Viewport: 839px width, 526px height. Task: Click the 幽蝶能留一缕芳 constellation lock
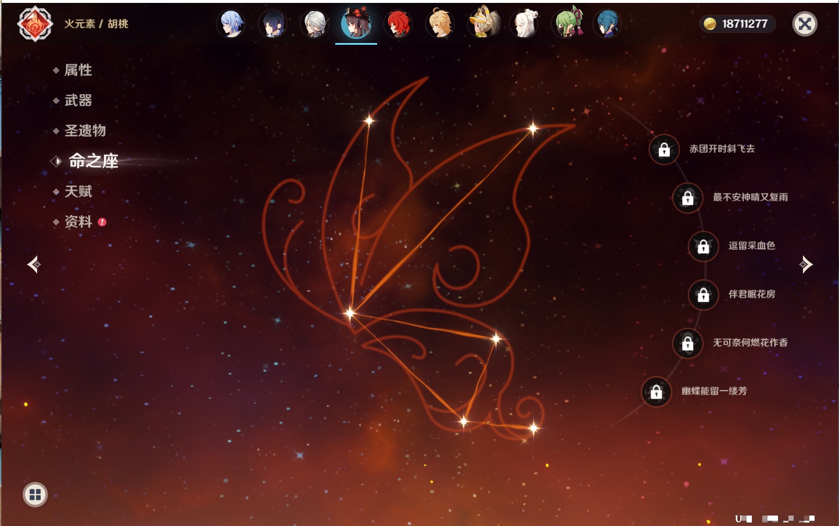pos(656,392)
